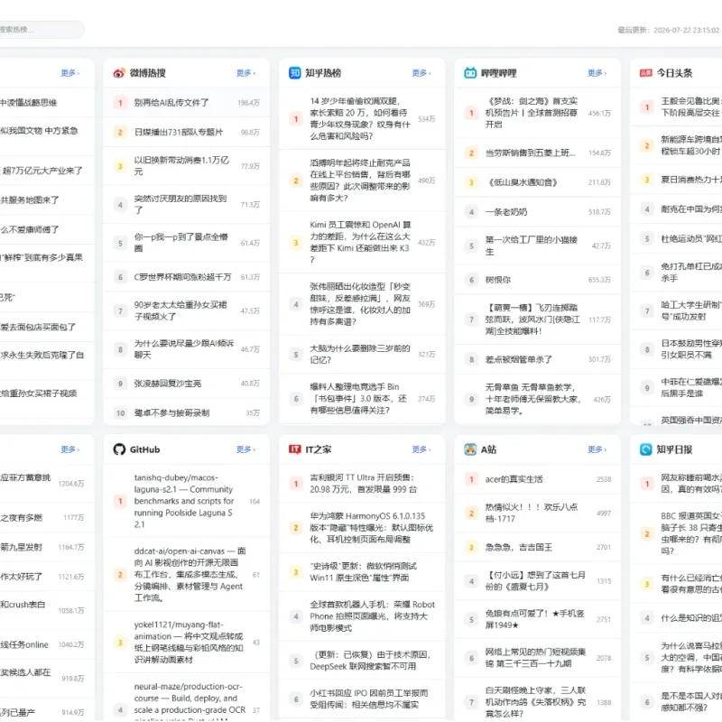Open 更多 link in A站 card

597,449
